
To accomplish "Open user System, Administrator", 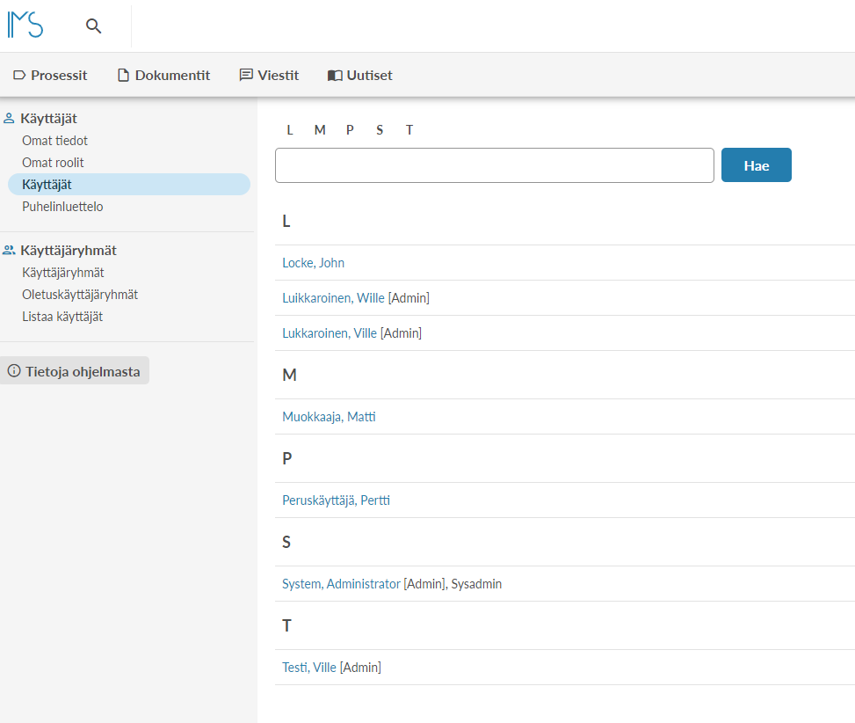I will point(341,584).
